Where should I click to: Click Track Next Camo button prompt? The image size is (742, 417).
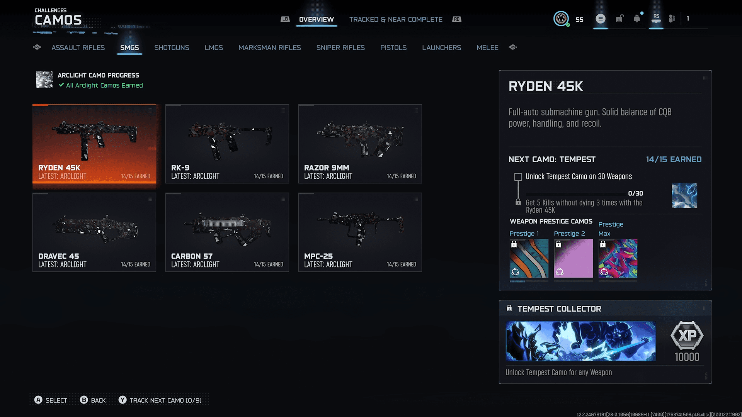pyautogui.click(x=160, y=400)
